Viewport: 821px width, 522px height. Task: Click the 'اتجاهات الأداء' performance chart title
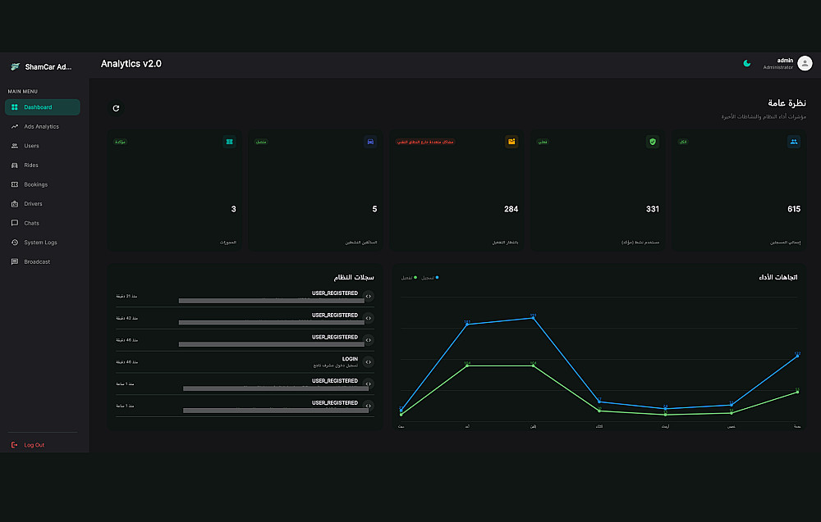pyautogui.click(x=778, y=277)
